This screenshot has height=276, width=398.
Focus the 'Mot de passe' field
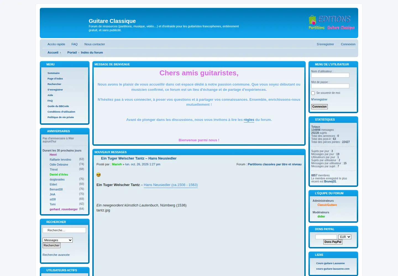coord(330,86)
